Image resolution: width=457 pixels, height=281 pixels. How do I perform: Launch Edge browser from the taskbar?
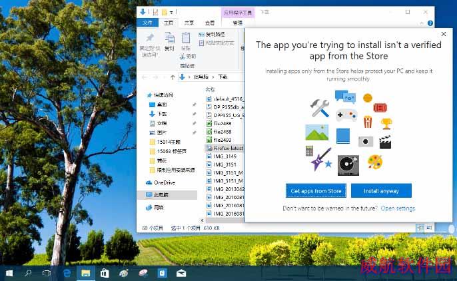point(67,273)
